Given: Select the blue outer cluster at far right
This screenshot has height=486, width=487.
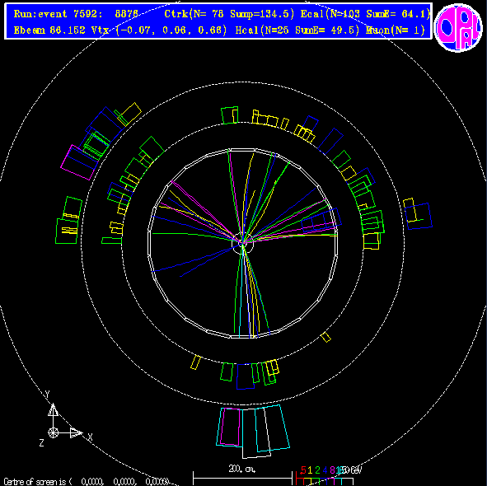Looking at the screenshot, I should [x=419, y=216].
